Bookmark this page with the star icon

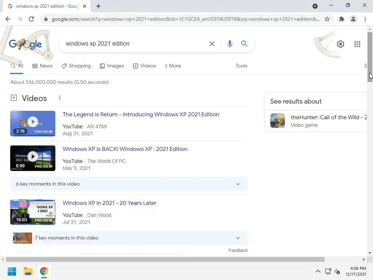pyautogui.click(x=327, y=19)
